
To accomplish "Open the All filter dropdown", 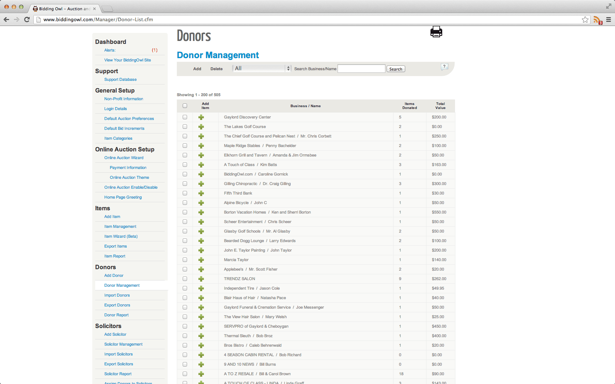I will coord(262,68).
